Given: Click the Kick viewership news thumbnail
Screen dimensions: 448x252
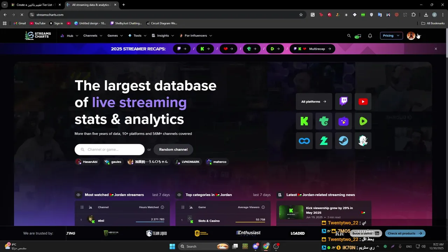Looking at the screenshot, I should [x=291, y=212].
